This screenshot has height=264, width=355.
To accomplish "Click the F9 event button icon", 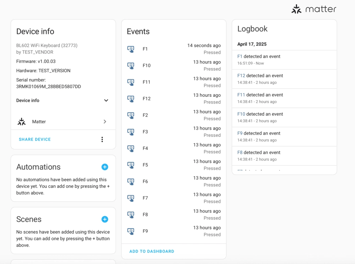I will pyautogui.click(x=131, y=231).
